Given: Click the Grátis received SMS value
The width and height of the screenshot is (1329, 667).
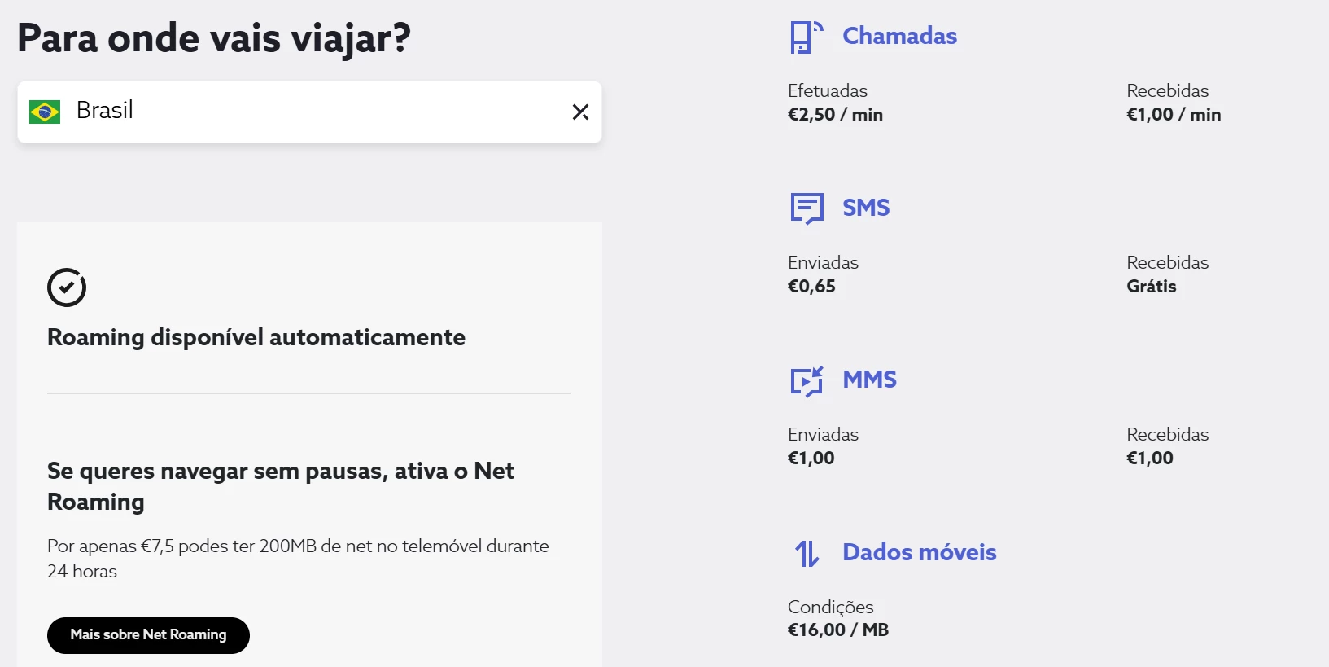Looking at the screenshot, I should 1151,287.
